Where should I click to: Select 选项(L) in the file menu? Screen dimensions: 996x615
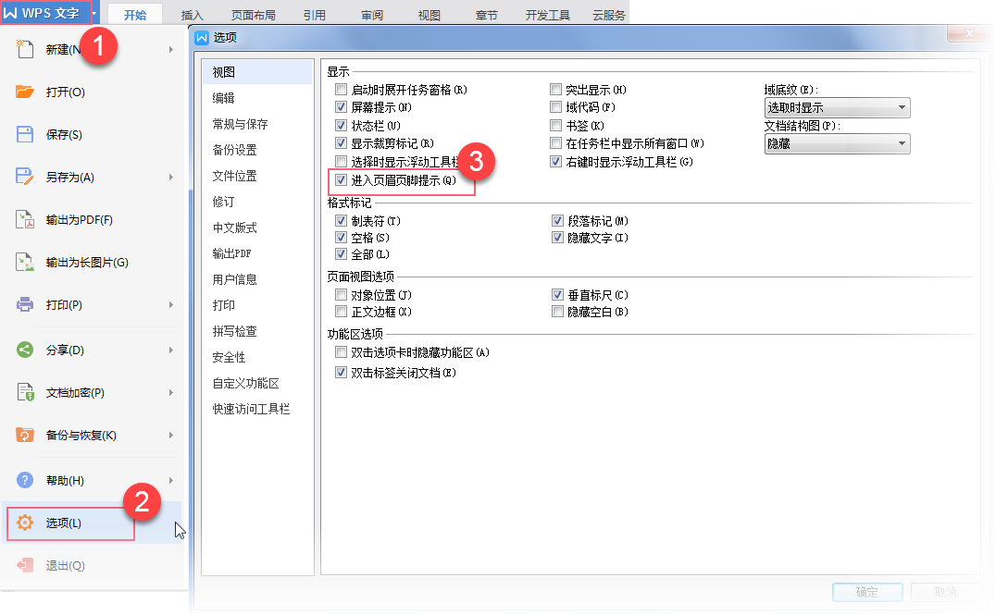pos(64,523)
